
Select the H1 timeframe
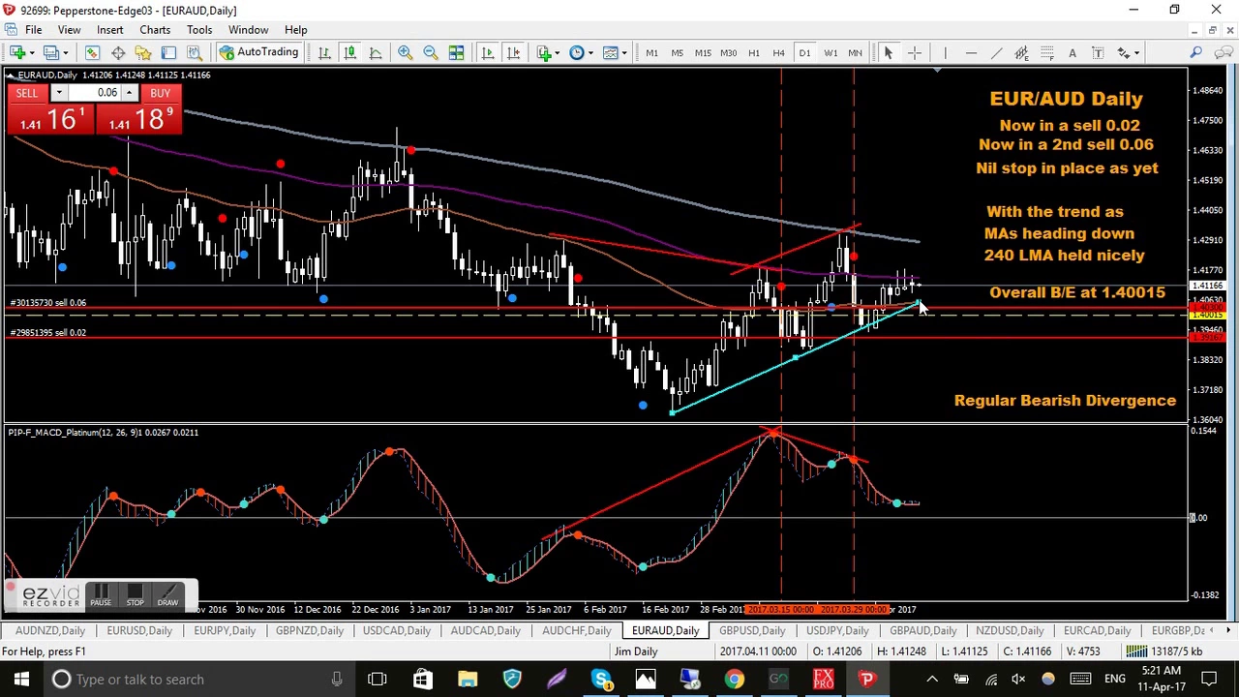click(x=753, y=52)
